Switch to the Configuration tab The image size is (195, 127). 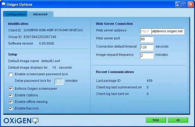(15, 14)
